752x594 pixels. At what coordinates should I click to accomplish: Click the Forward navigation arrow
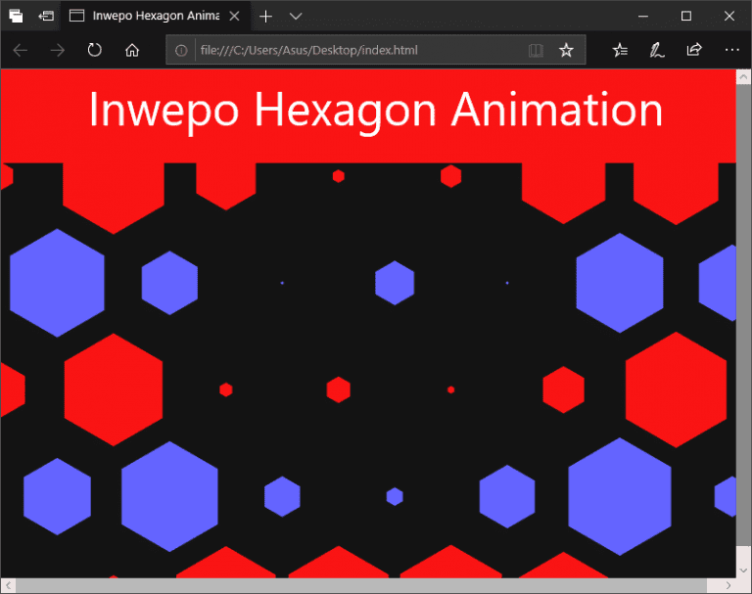(x=58, y=50)
